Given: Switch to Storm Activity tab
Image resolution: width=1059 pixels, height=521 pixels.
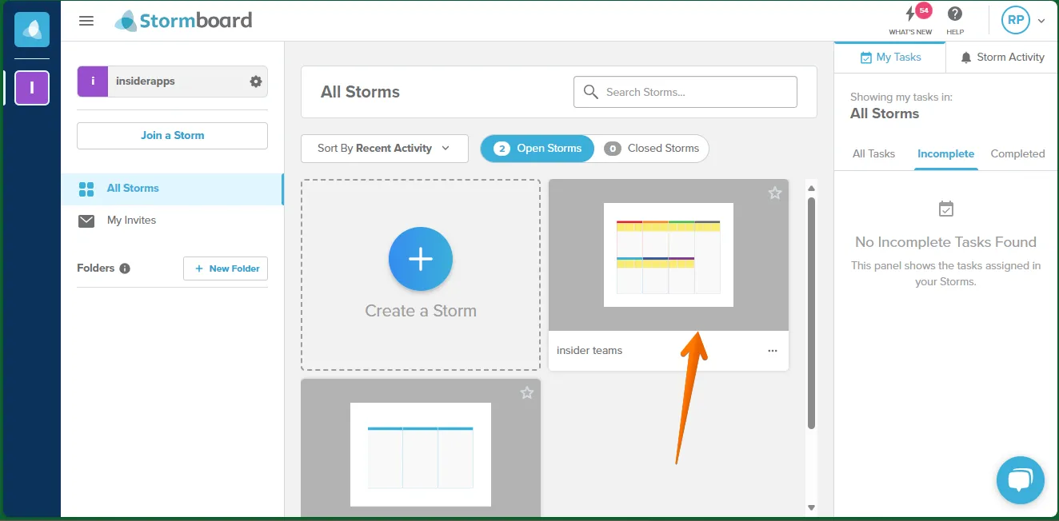Looking at the screenshot, I should [x=1002, y=58].
